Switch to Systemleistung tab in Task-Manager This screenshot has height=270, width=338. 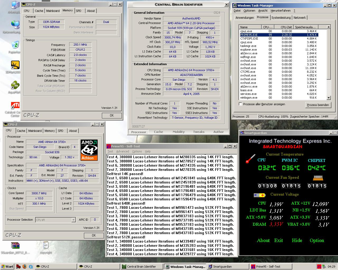281,18
